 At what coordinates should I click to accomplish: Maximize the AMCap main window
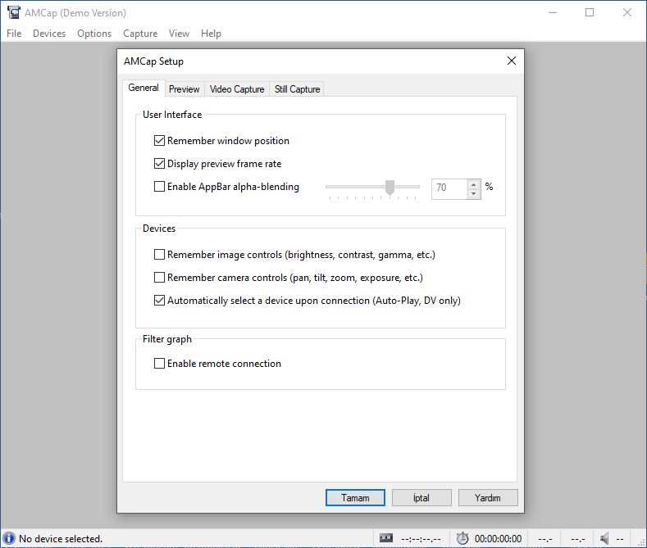point(590,13)
